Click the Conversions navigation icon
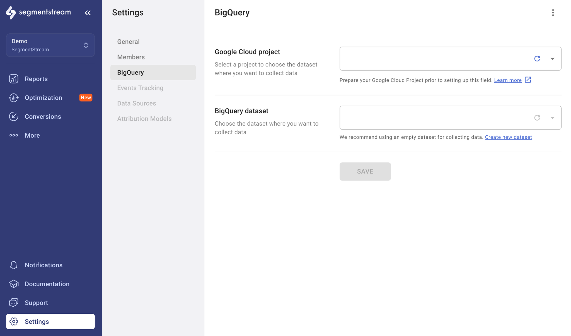The height and width of the screenshot is (336, 571). [x=13, y=116]
